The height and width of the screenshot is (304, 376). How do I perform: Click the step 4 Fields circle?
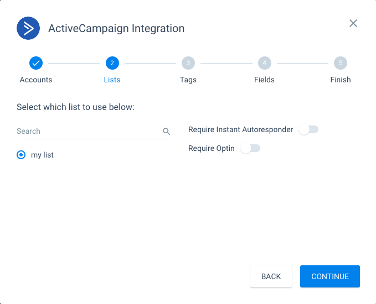click(265, 63)
